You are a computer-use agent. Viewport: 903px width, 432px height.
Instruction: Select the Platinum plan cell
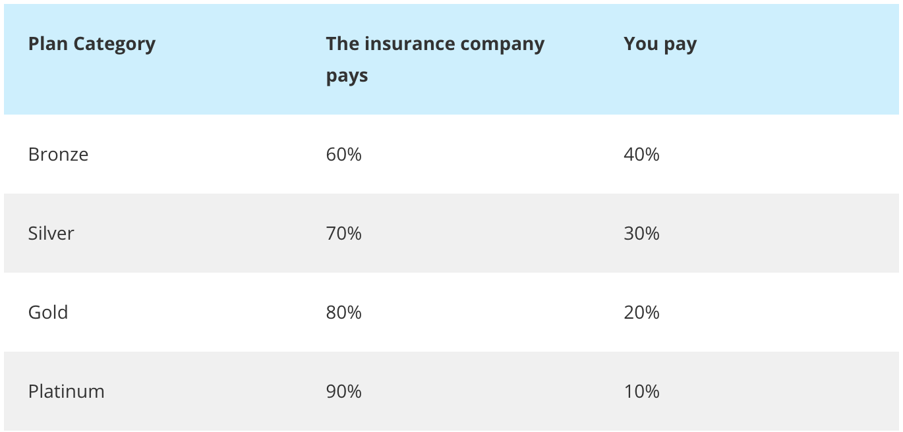(66, 391)
